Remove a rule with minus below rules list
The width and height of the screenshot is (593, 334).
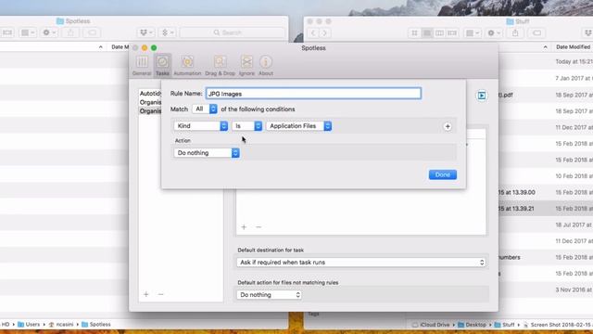coord(259,226)
